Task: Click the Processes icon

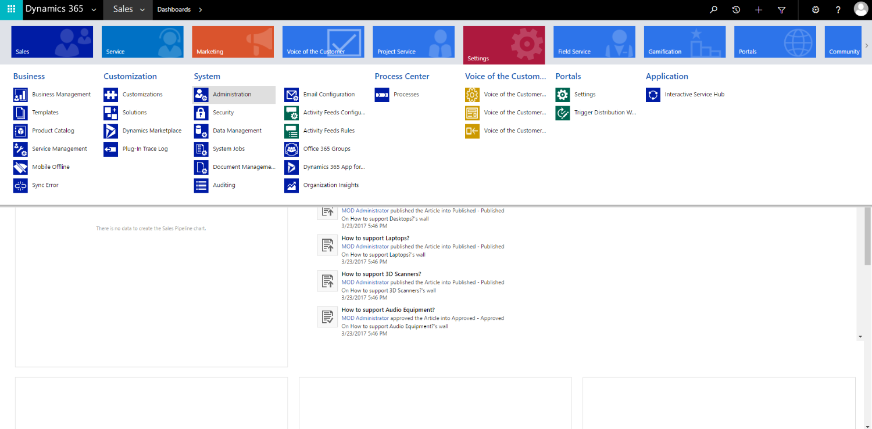Action: point(382,95)
